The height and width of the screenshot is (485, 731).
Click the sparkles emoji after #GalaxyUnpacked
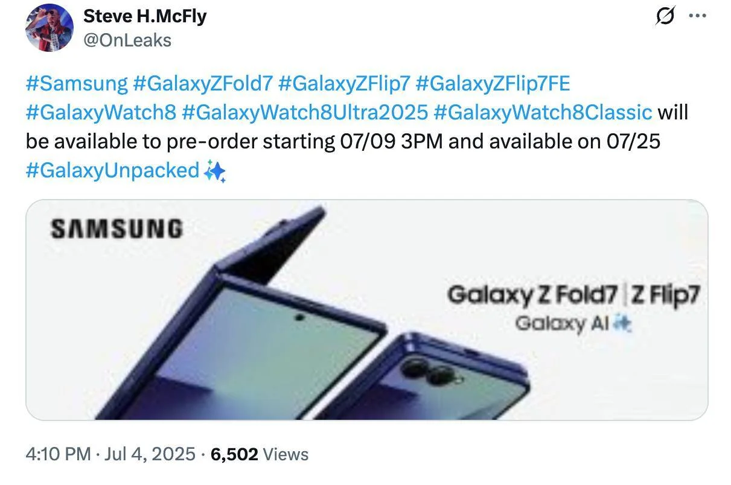click(214, 171)
